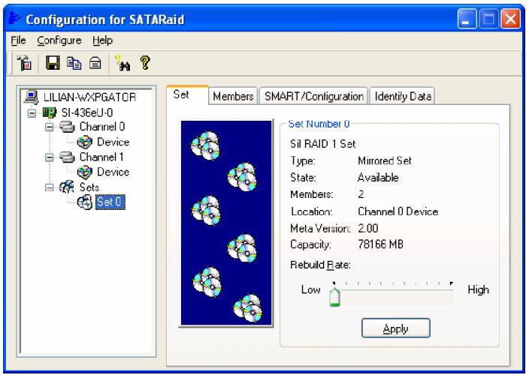Select the Channel 1 label
The width and height of the screenshot is (526, 375).
101,157
